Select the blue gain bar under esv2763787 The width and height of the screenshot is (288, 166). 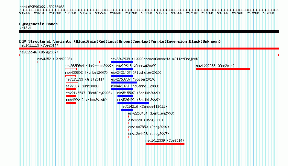(x=124, y=83)
